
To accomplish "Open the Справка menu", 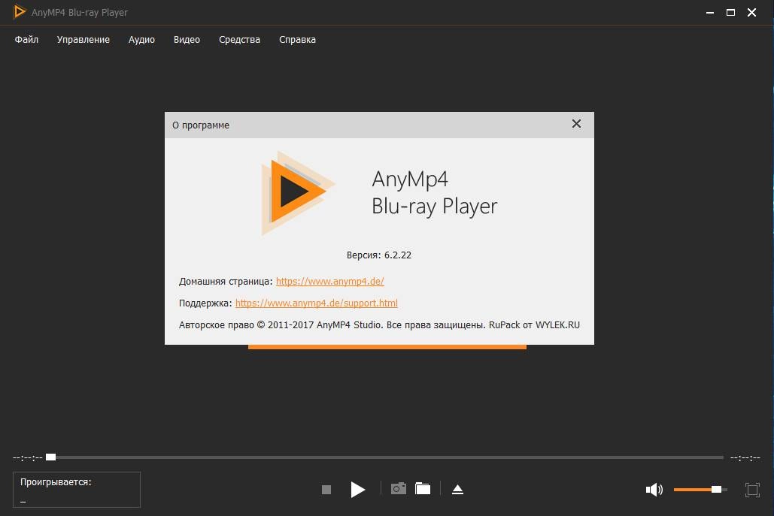I will click(297, 39).
